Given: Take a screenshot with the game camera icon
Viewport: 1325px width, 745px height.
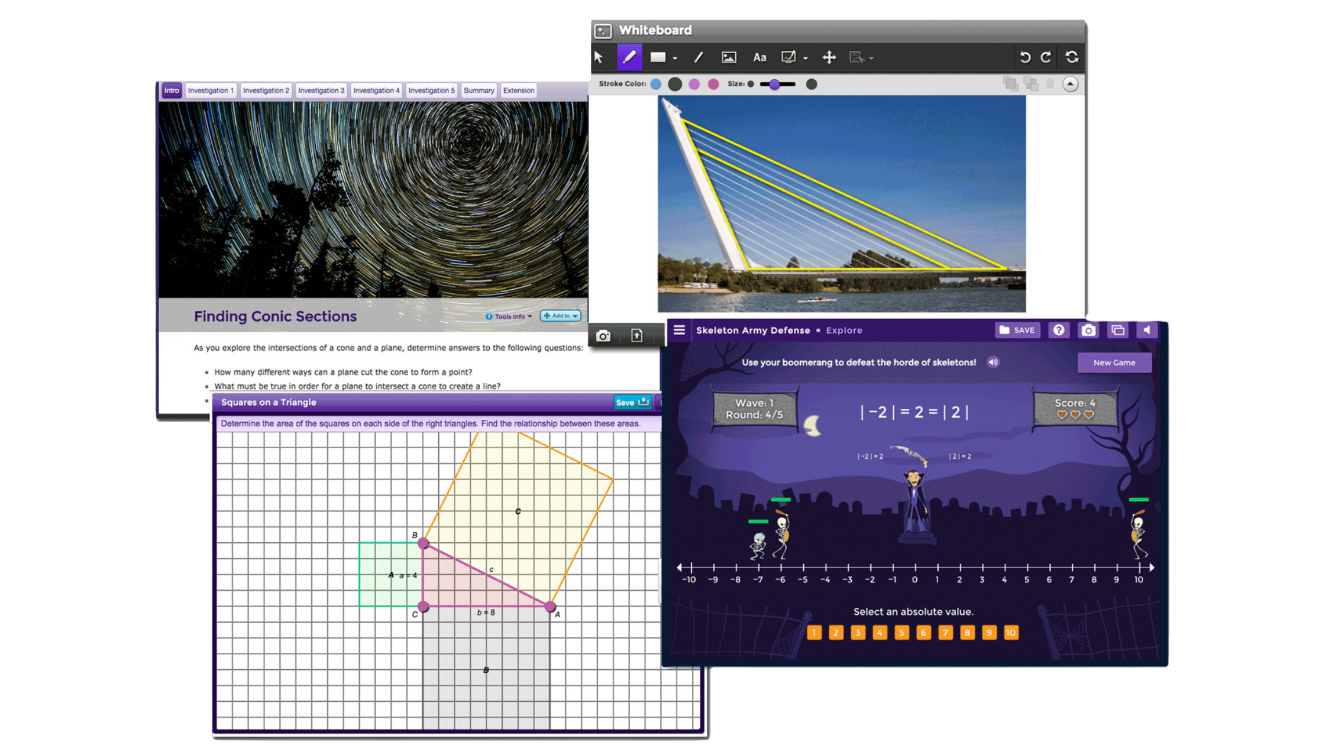Looking at the screenshot, I should pyautogui.click(x=1088, y=331).
